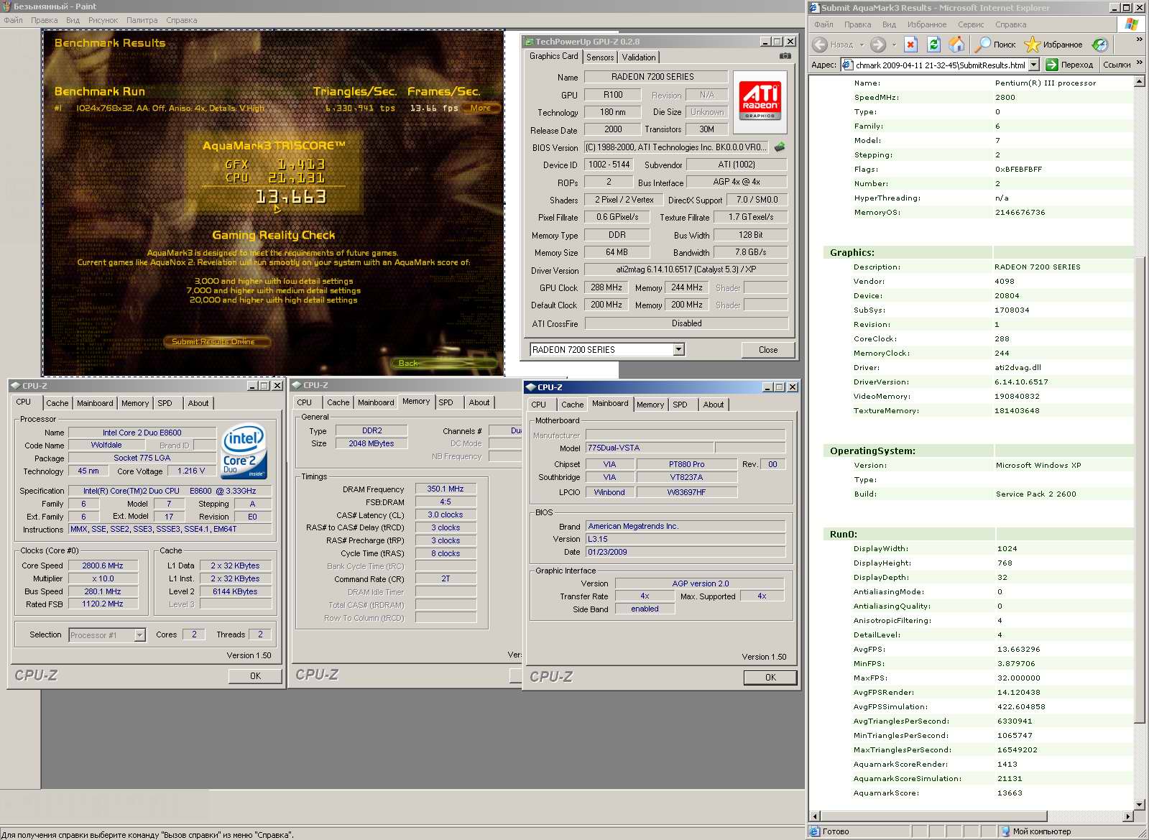Click the Intel Core 2 Duo logo in CPU-Z
Image resolution: width=1149 pixels, height=840 pixels.
pyautogui.click(x=244, y=451)
